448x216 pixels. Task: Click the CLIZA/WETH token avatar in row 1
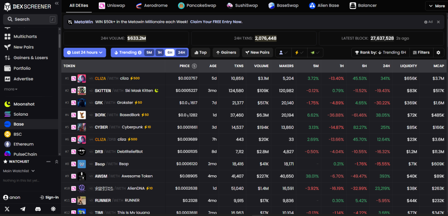click(x=81, y=78)
